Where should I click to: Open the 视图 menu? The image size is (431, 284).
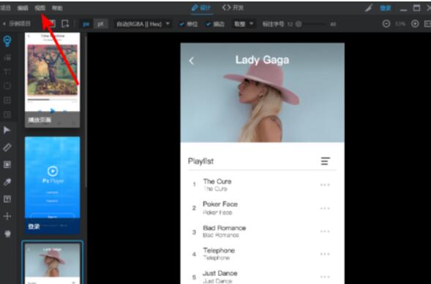[40, 8]
